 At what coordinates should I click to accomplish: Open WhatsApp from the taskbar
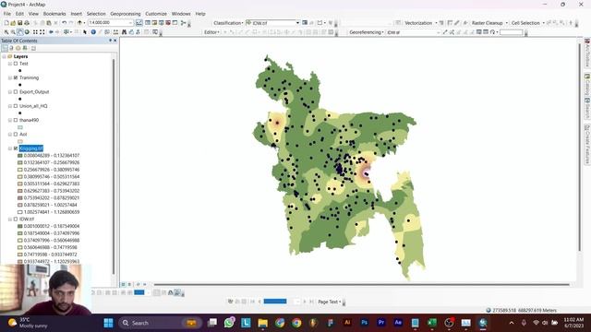[229, 323]
